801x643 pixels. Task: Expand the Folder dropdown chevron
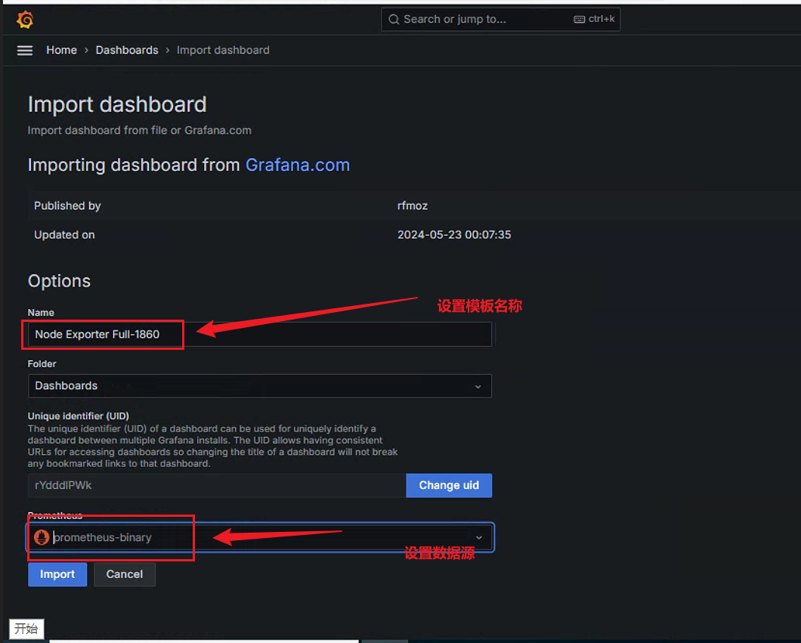coord(478,386)
